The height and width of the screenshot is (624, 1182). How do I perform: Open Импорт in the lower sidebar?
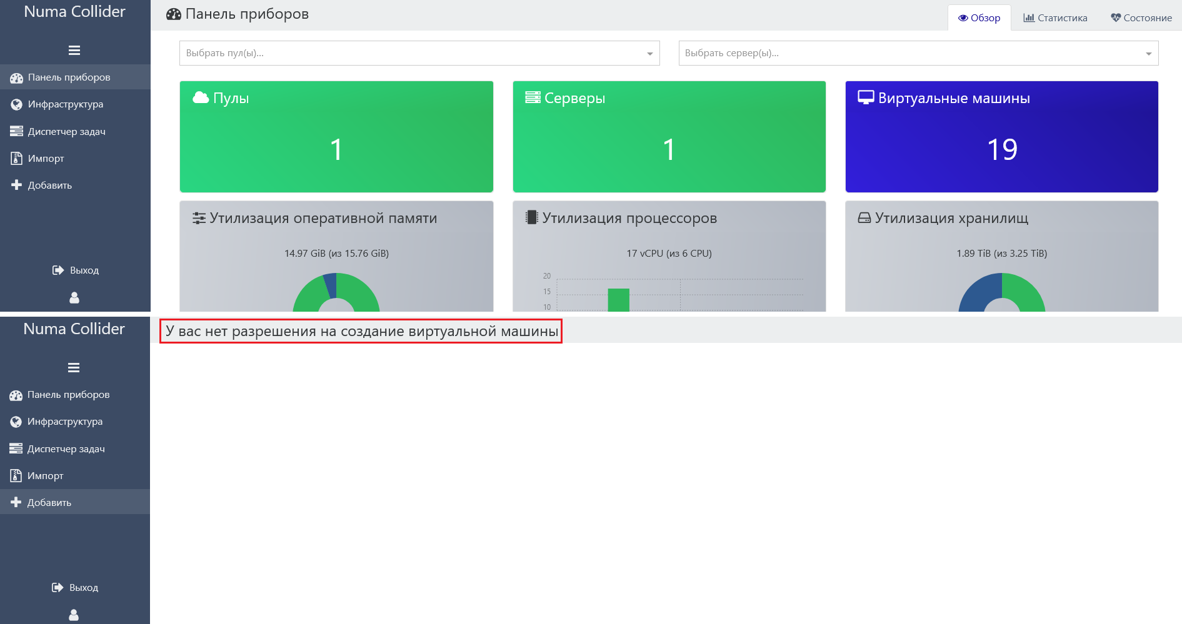pyautogui.click(x=75, y=475)
